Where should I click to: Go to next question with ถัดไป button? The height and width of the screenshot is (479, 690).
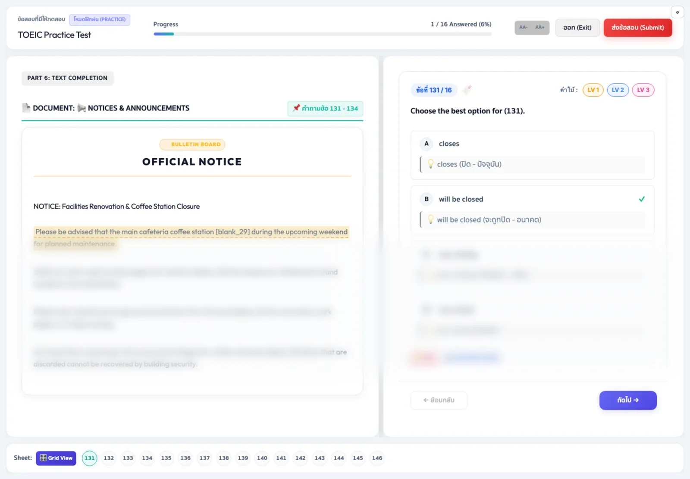(628, 400)
